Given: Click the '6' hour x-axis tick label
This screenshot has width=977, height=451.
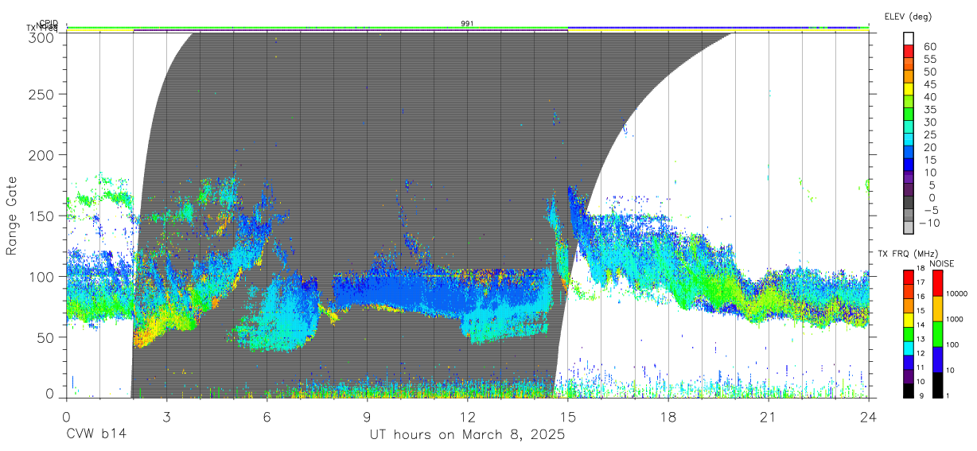Looking at the screenshot, I should pos(267,417).
